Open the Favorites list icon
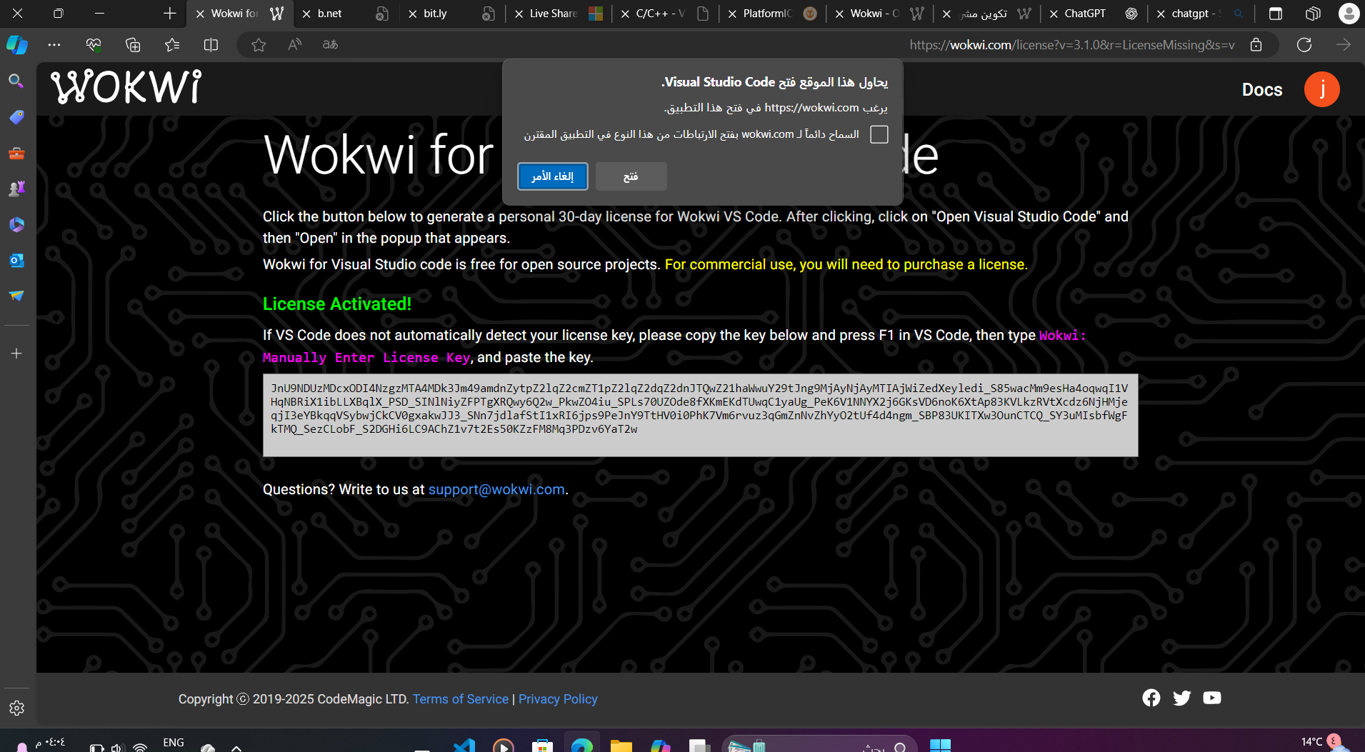Screen dimensions: 1365x752 click(172, 45)
